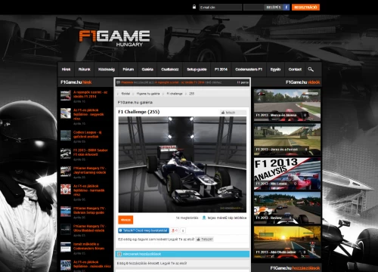
Task: Open the Setup guide menu item
Action: point(197,70)
